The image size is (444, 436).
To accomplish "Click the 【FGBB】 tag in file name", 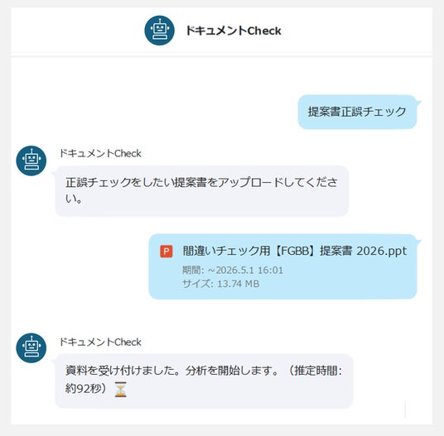I will coord(295,251).
